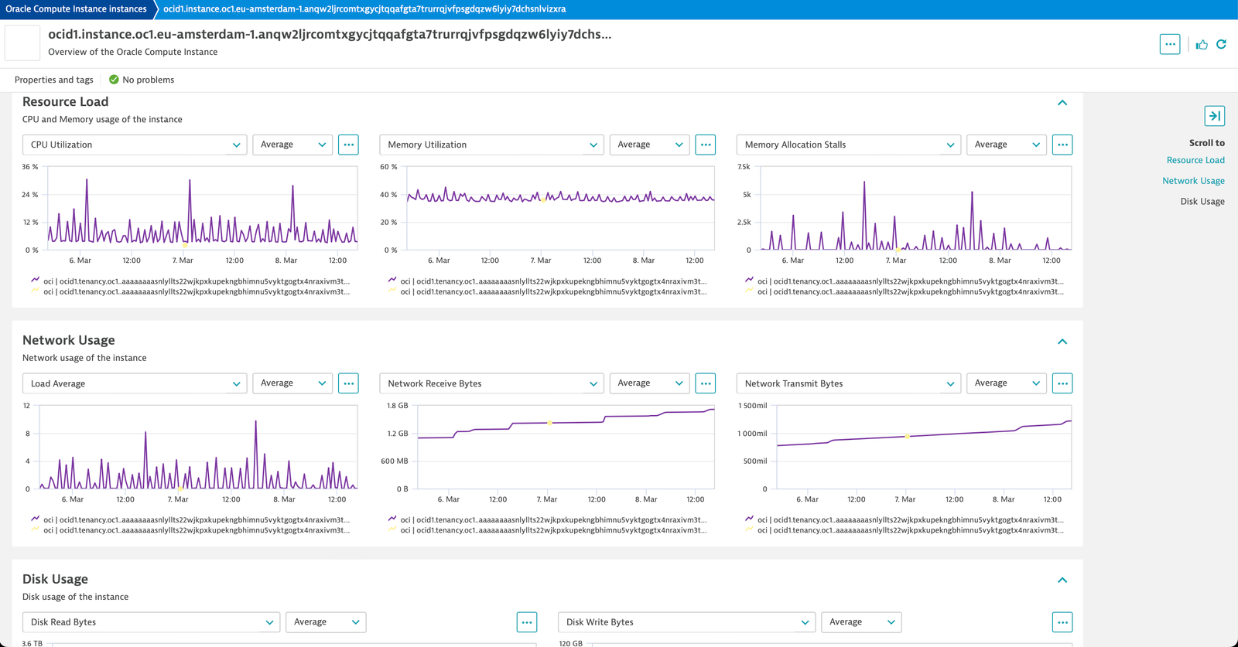
Task: Click the thumbs-up feedback icon
Action: tap(1202, 45)
